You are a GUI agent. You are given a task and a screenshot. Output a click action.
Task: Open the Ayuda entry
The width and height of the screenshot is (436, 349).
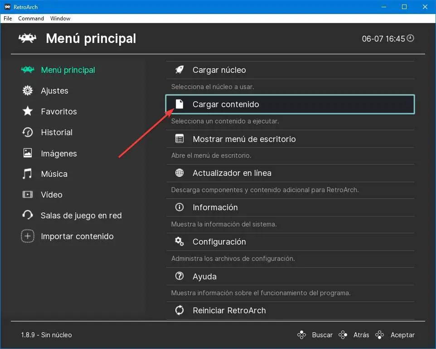290,276
